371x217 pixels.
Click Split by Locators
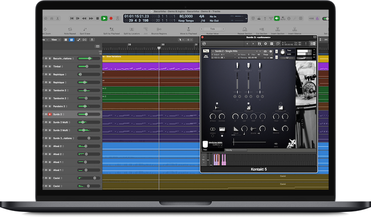pos(132,31)
